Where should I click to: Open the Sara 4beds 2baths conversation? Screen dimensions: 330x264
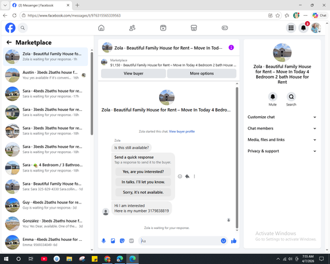46,94
